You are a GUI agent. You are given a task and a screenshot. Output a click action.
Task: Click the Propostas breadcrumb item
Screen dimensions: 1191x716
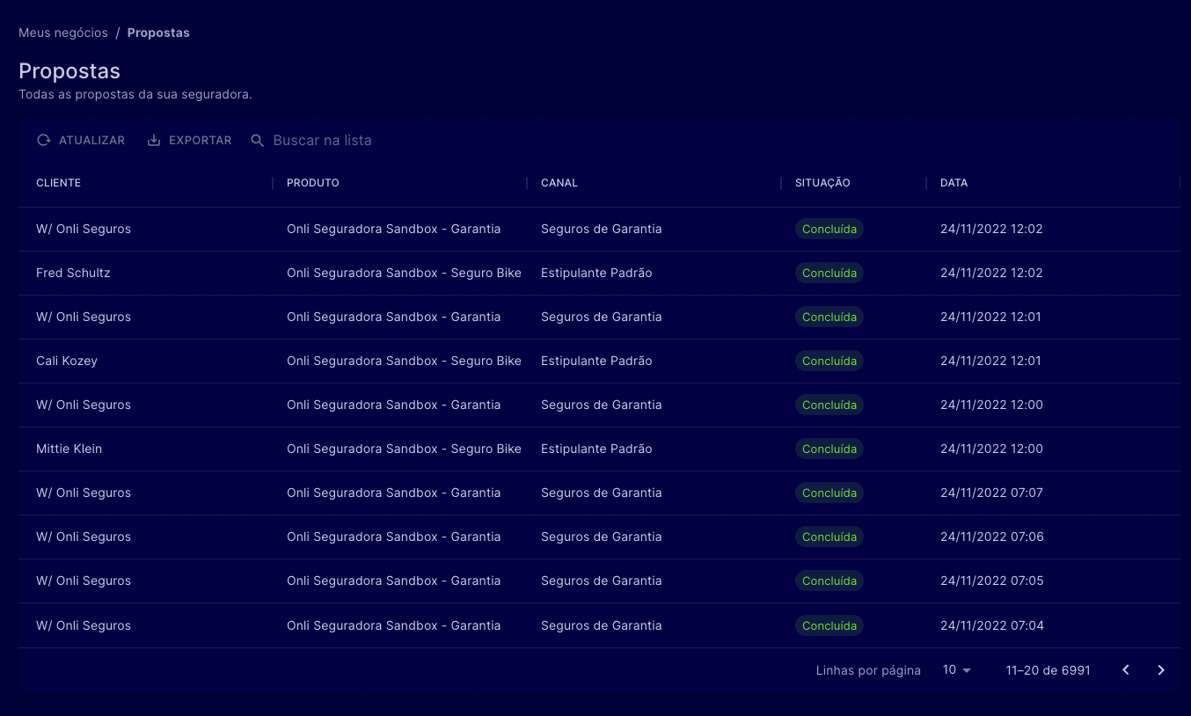click(x=158, y=33)
